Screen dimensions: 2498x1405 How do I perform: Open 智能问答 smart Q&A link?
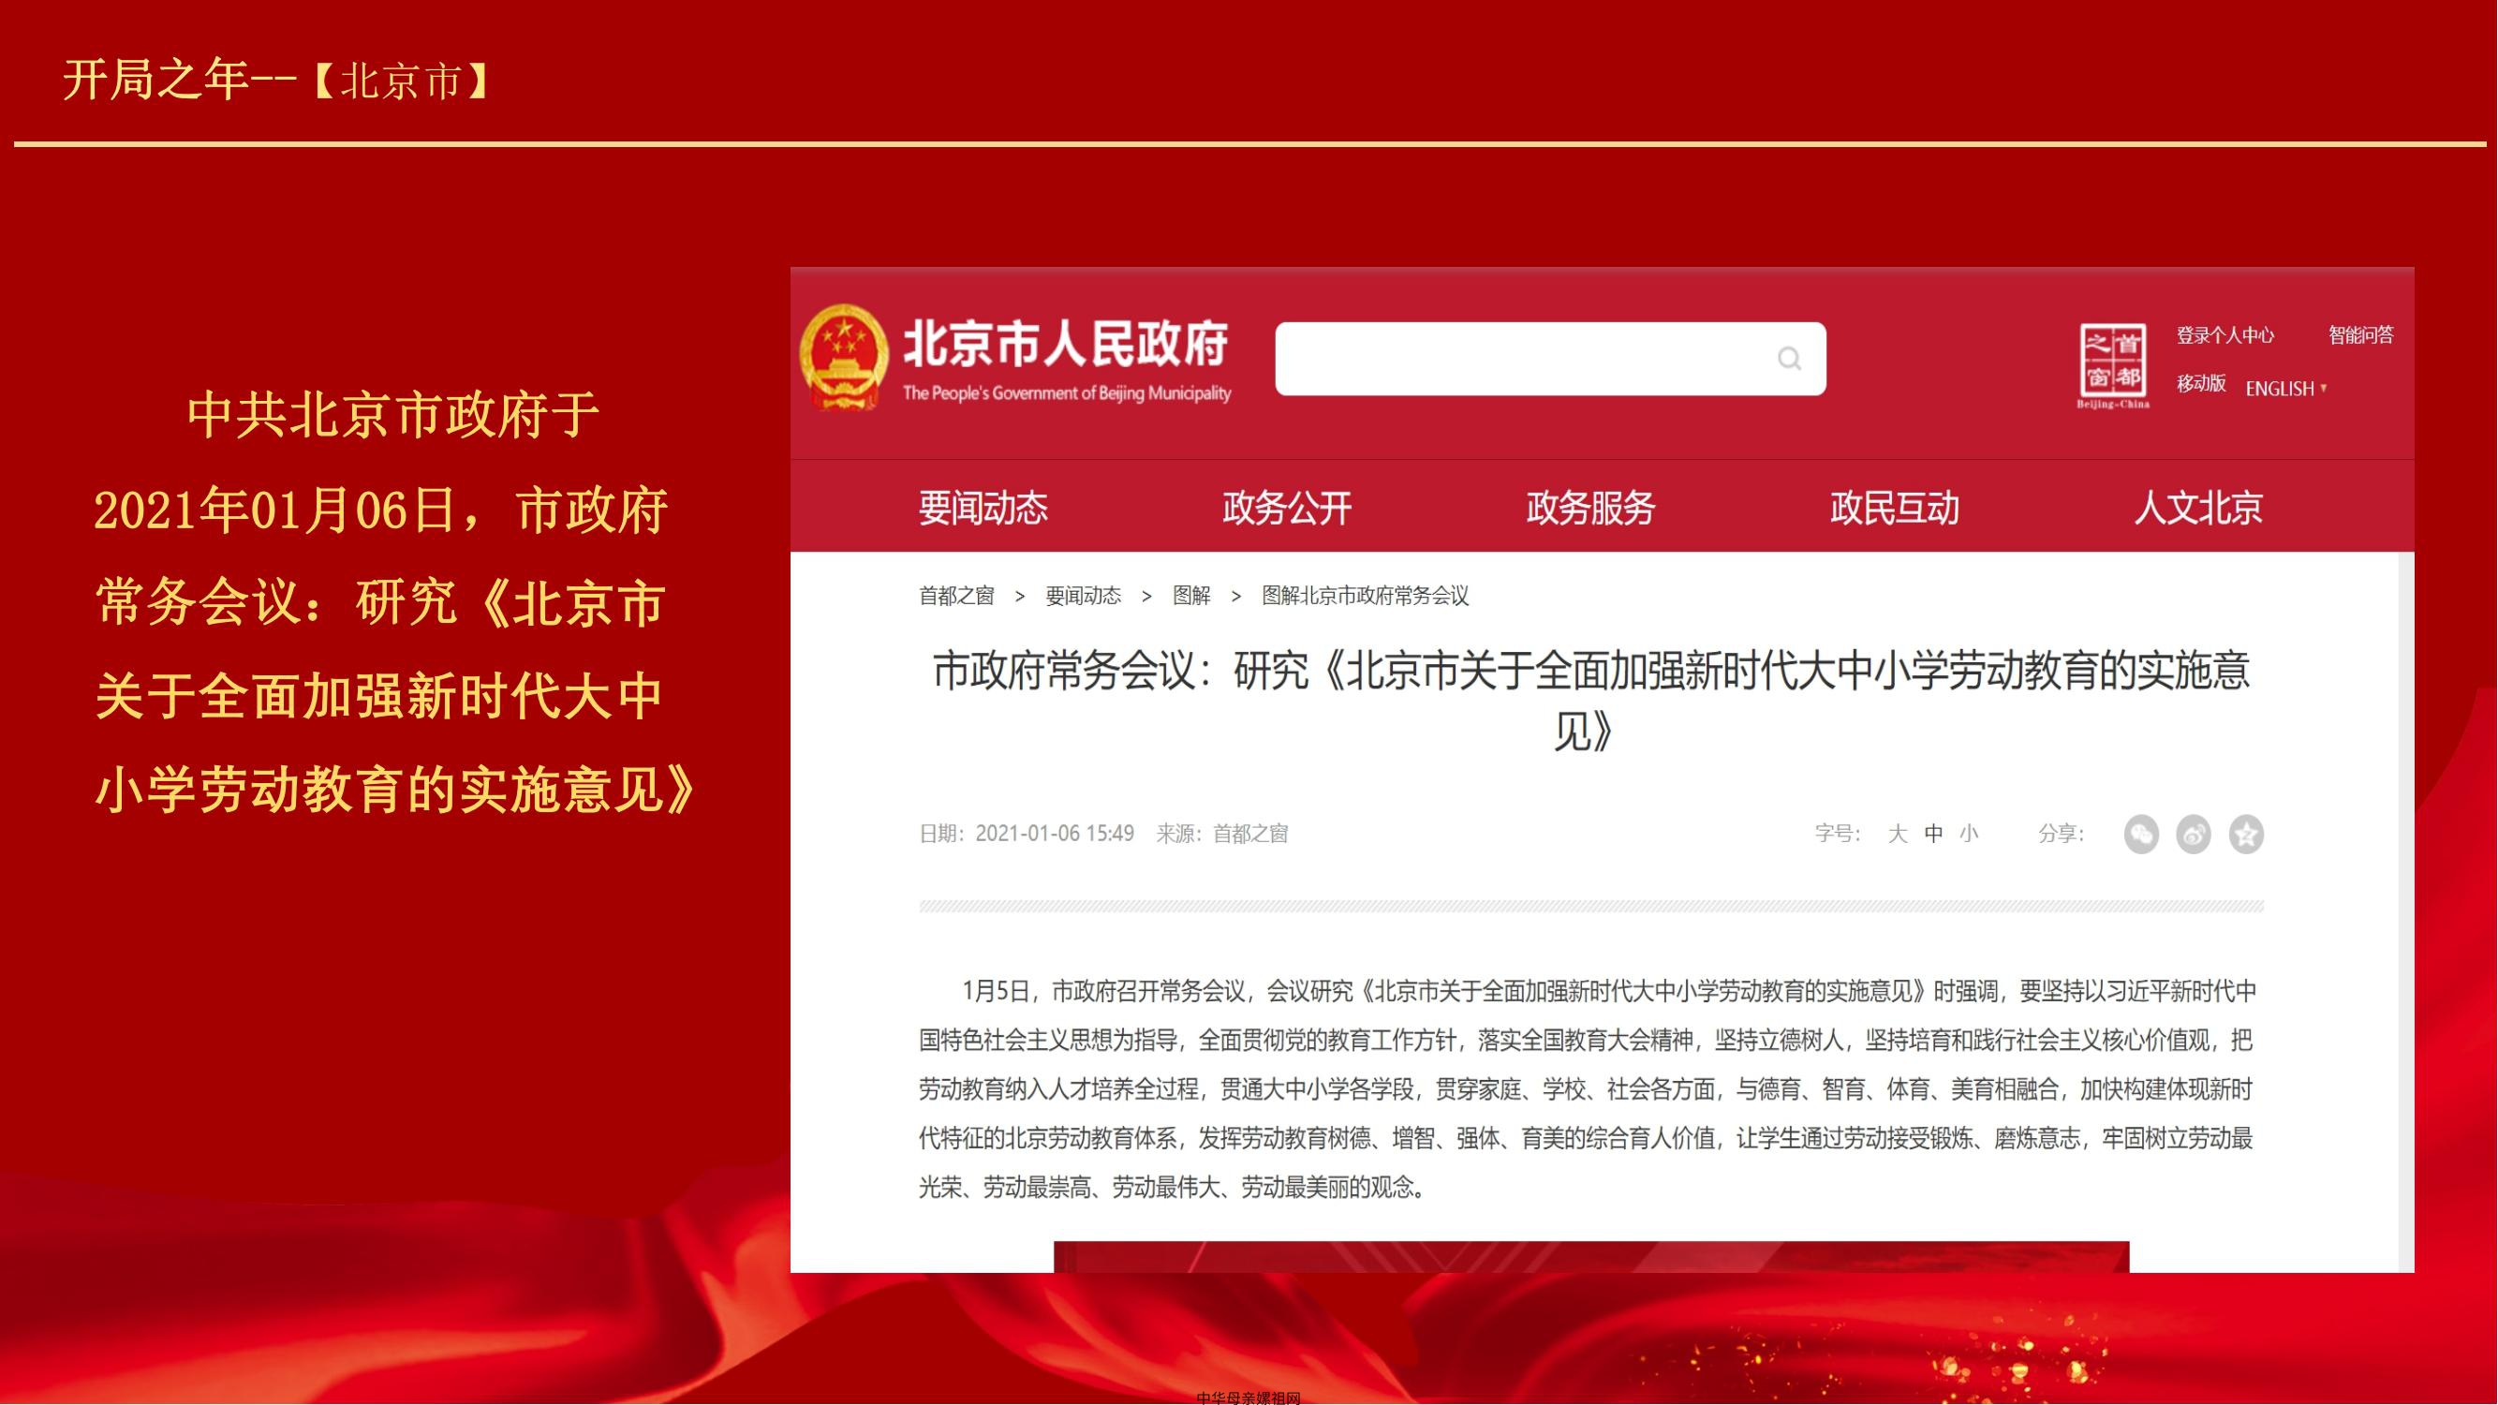(2361, 335)
